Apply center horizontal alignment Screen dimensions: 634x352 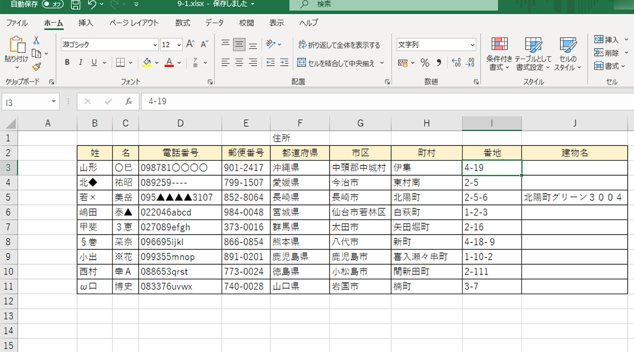click(x=239, y=63)
